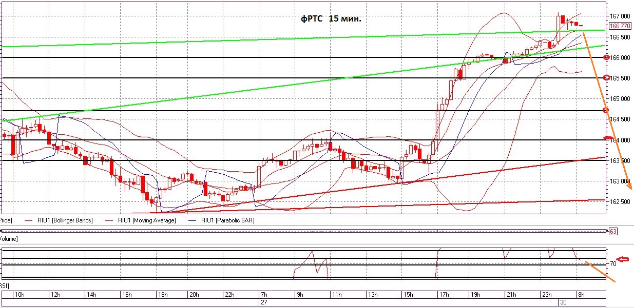Viewport: 634px width, 308px height.
Task: Click the 165 000 price axis label
Action: coord(620,98)
